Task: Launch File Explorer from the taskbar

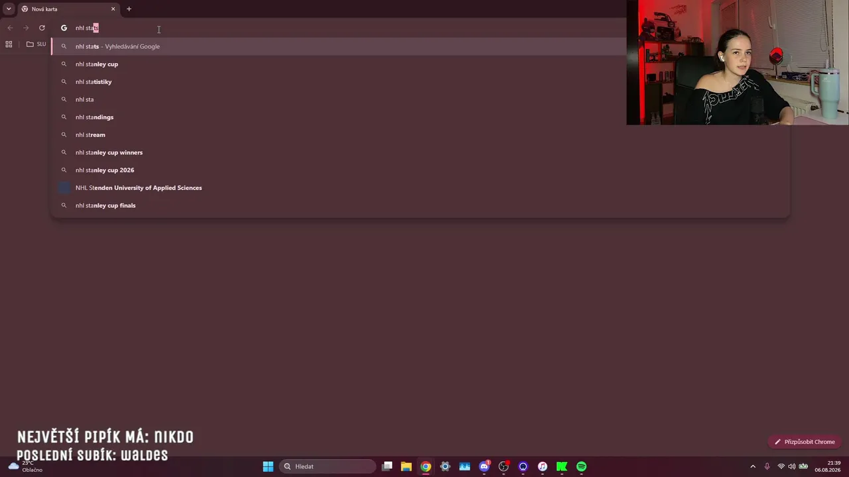Action: click(407, 466)
